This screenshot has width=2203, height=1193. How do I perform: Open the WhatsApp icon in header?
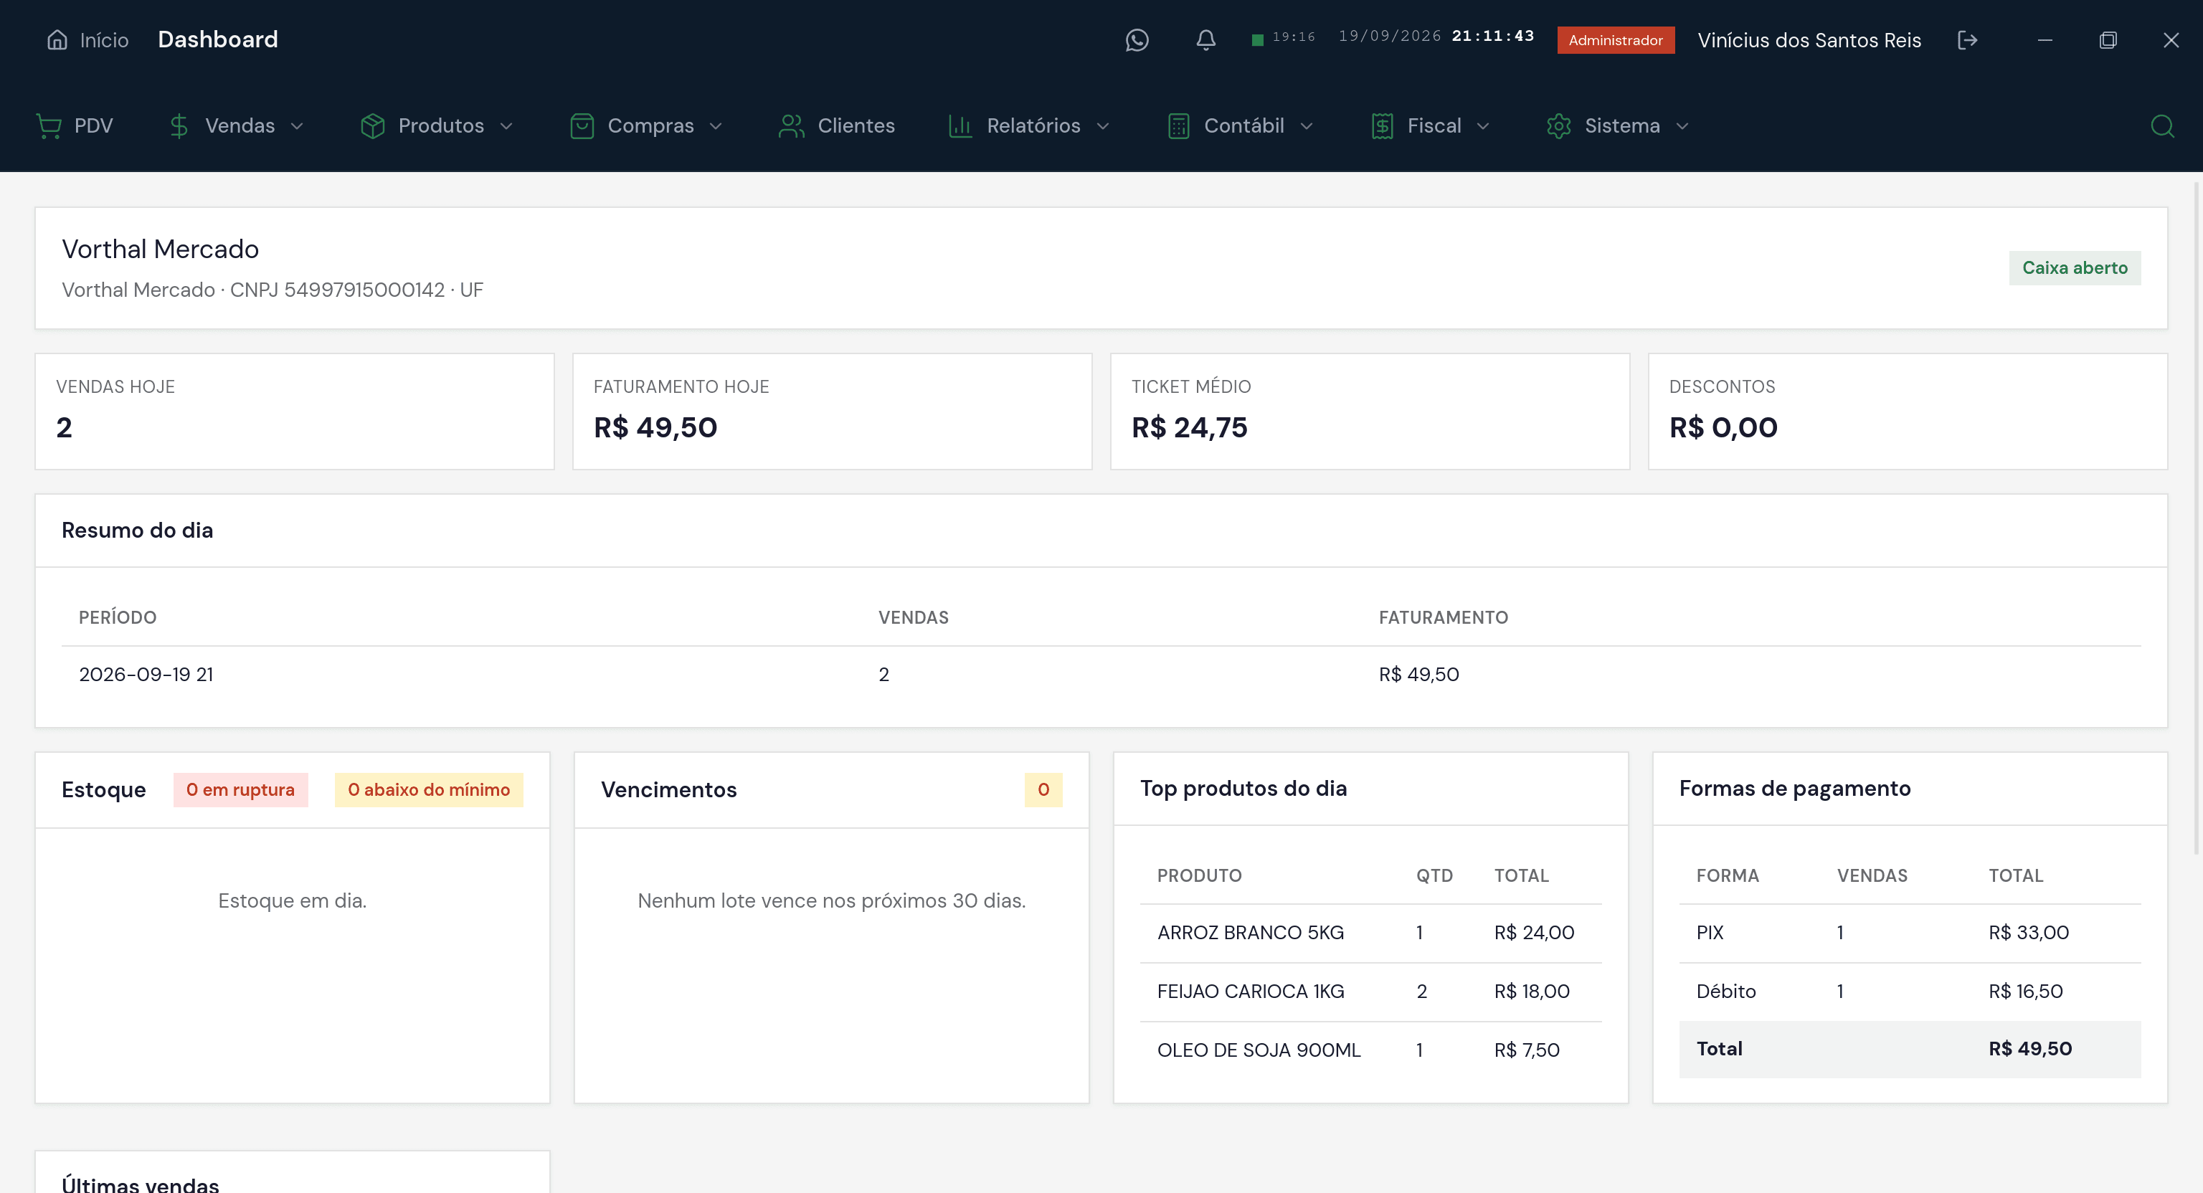[1137, 40]
